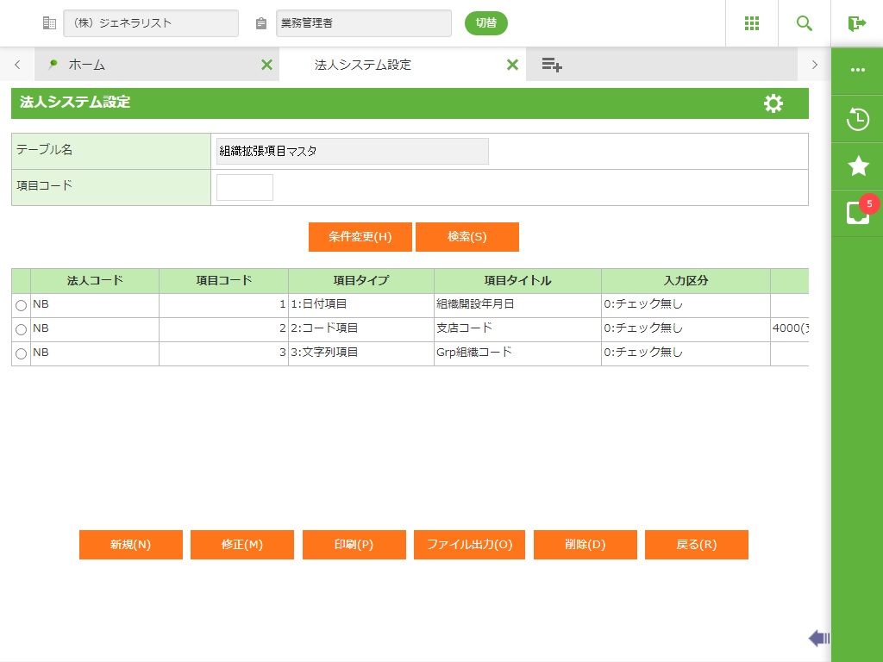Open favorites star icon in sidebar
The image size is (883, 662).
coord(857,166)
